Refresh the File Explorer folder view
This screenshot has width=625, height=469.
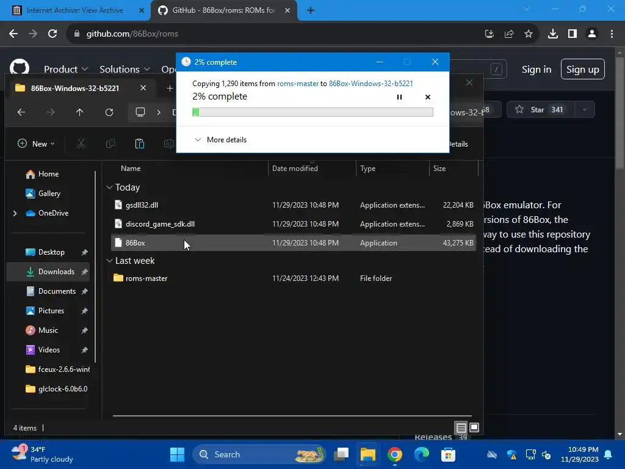[x=109, y=112]
